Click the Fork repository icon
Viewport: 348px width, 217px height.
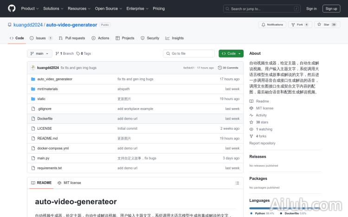click(294, 25)
